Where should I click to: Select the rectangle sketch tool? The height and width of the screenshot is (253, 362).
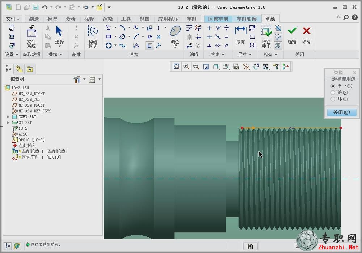[x=109, y=37]
